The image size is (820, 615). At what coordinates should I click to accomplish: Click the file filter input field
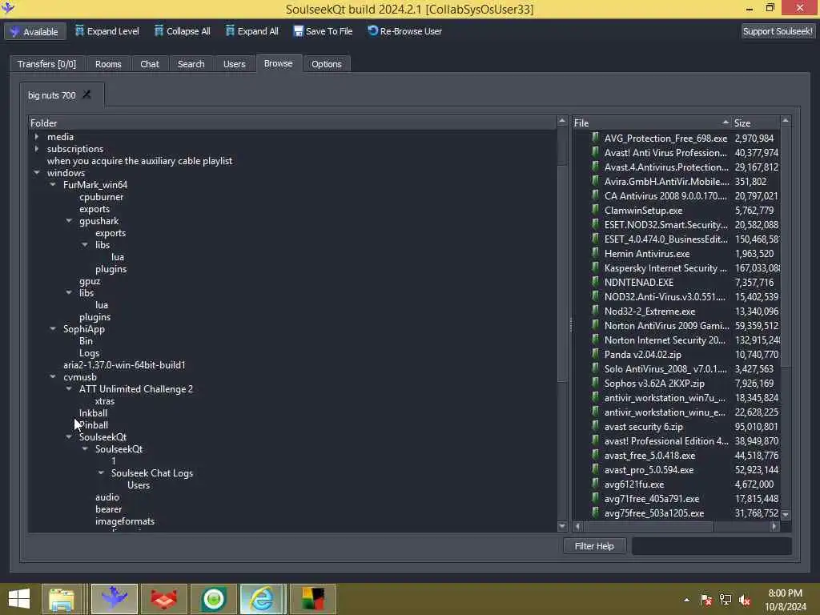tap(711, 546)
